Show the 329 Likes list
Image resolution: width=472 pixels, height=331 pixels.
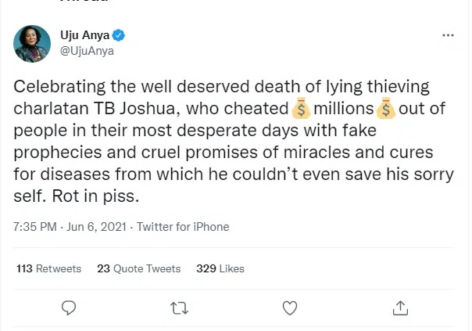click(220, 268)
